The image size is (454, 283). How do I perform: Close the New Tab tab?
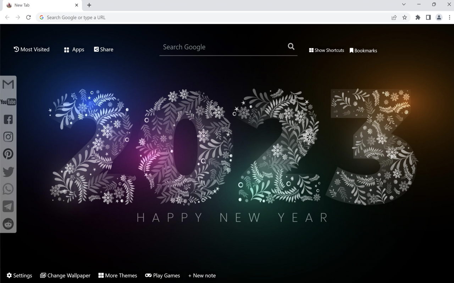[x=77, y=5]
